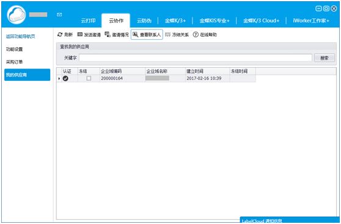Click 查看联系人 view contacts button
The image size is (341, 224).
[147, 34]
